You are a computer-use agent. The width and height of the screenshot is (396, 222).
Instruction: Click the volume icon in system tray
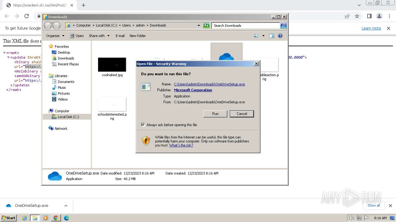(352, 218)
